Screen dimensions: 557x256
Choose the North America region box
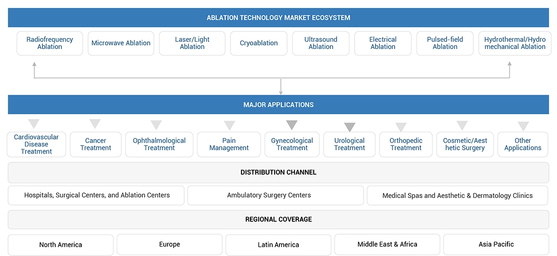point(60,245)
